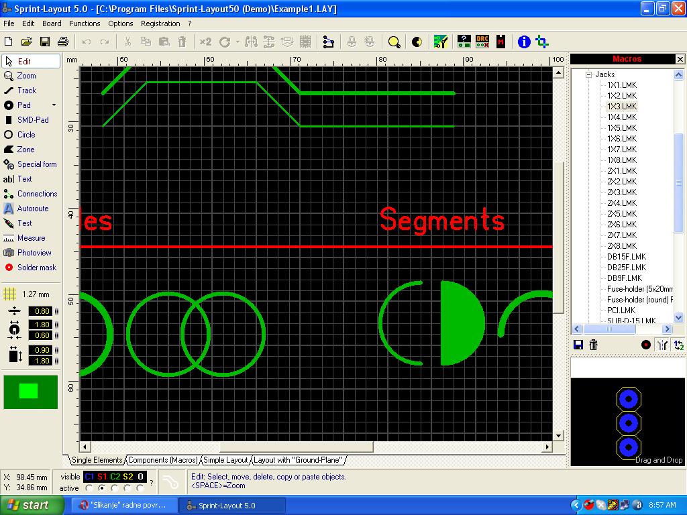Image resolution: width=687 pixels, height=515 pixels.
Task: Click the blue info icon in toolbar
Action: click(524, 42)
